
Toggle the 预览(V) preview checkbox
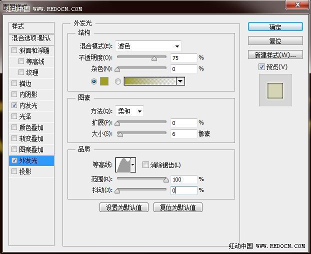coord(261,67)
